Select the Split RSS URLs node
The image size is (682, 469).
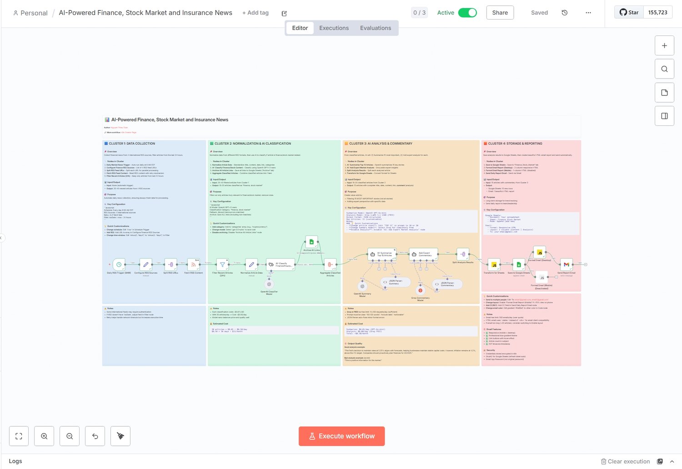pos(170,264)
